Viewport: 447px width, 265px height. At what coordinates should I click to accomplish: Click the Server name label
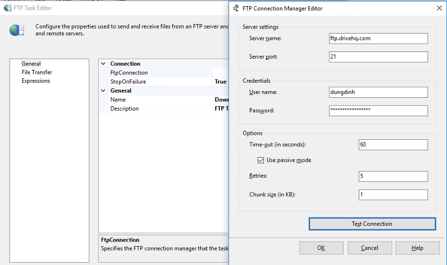coord(265,38)
